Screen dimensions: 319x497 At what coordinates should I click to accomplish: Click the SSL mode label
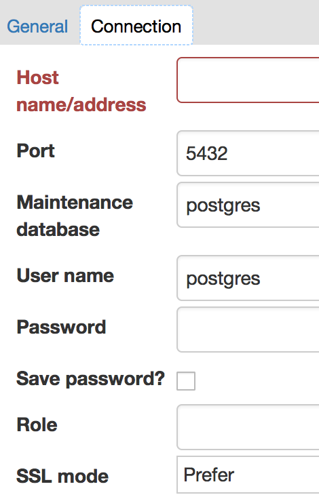62,477
